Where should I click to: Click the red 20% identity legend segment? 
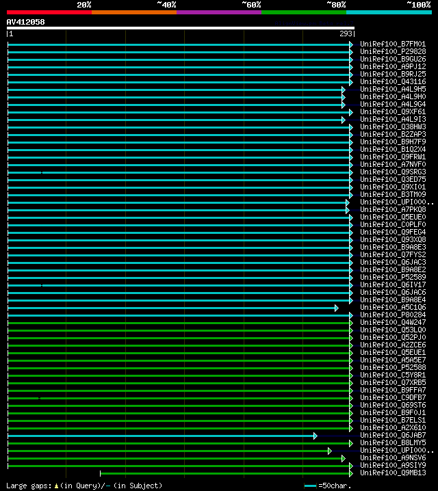pos(49,12)
